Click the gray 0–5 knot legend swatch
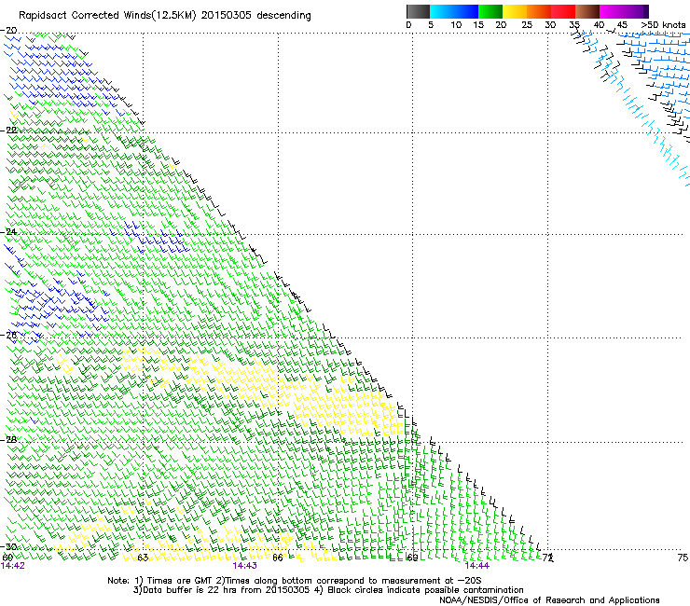 pyautogui.click(x=418, y=11)
